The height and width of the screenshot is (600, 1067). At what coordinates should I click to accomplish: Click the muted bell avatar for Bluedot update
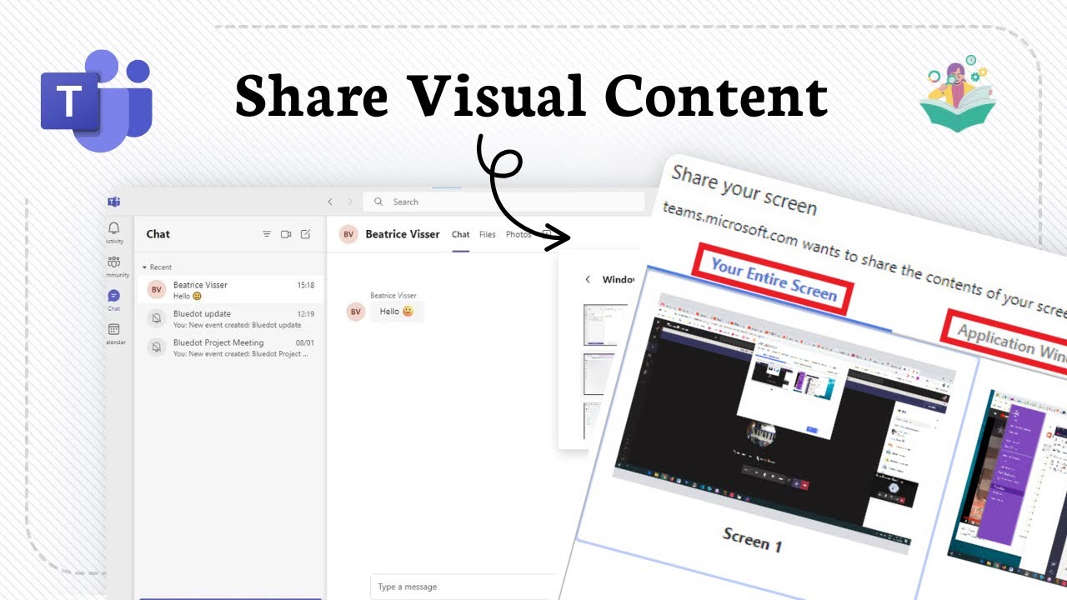click(156, 318)
